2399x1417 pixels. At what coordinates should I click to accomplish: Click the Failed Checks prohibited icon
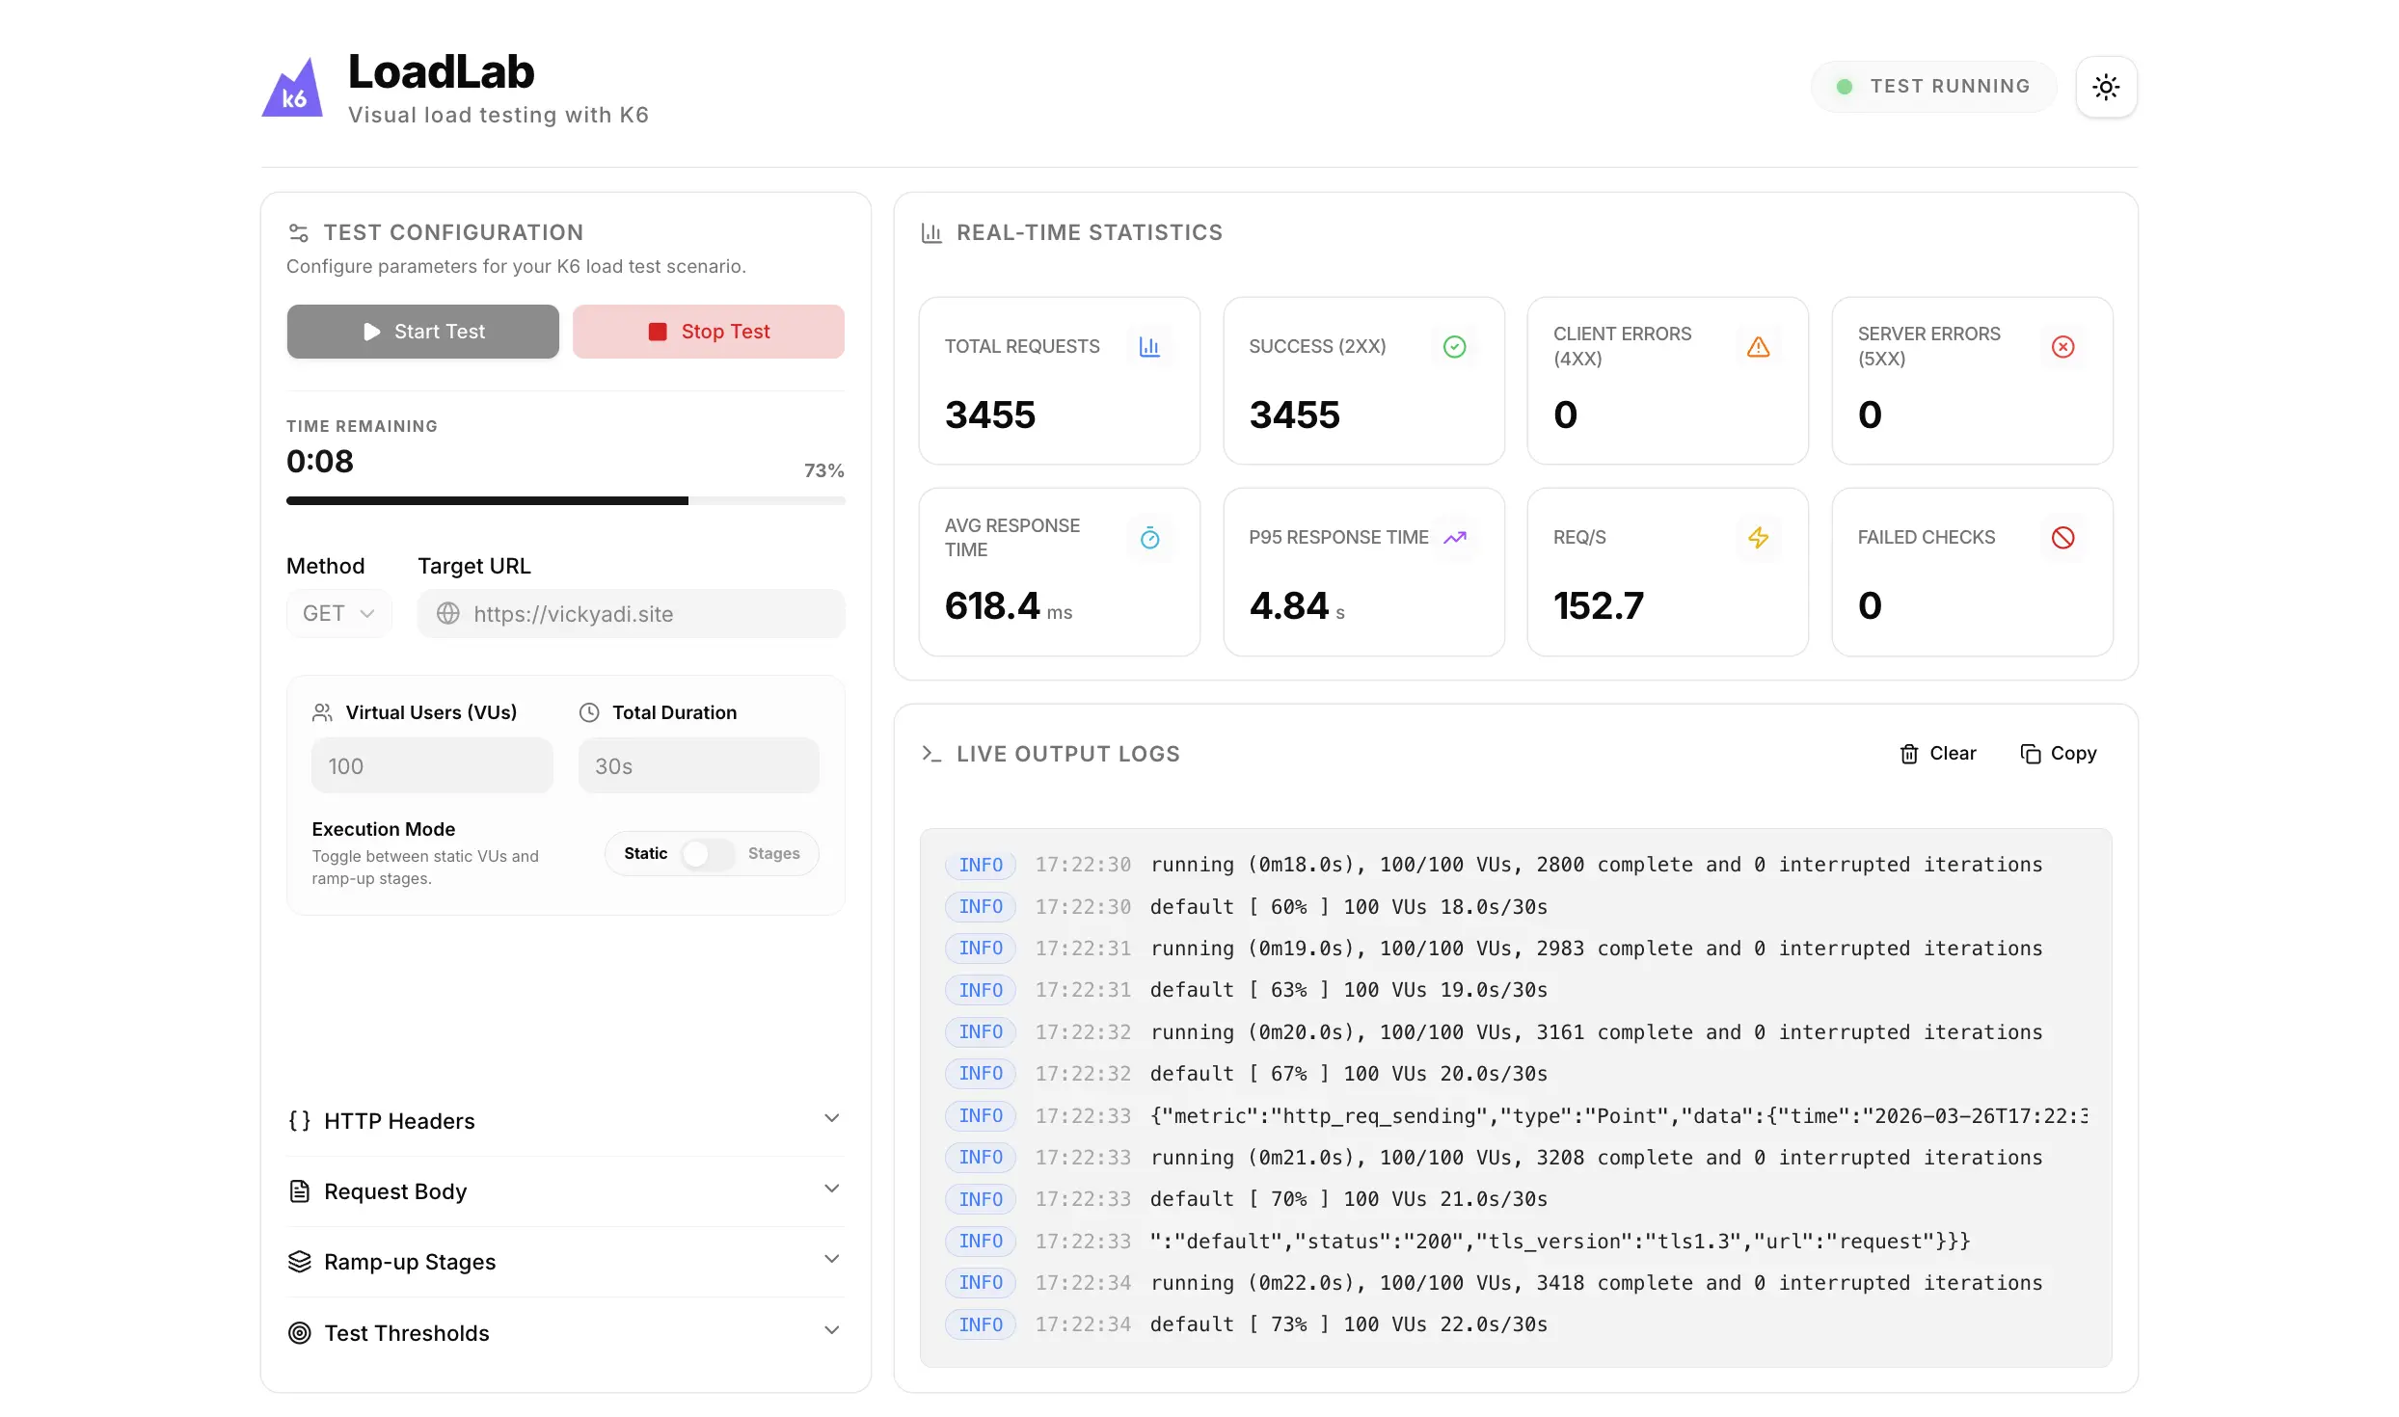pyautogui.click(x=2062, y=538)
